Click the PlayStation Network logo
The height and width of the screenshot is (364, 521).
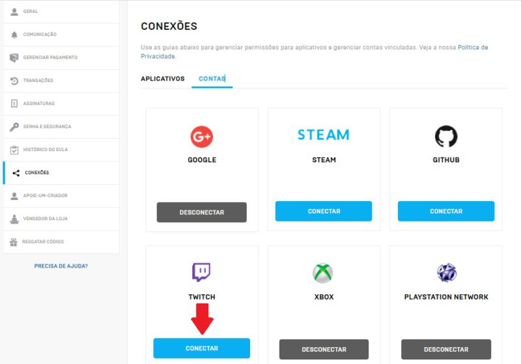coord(447,273)
